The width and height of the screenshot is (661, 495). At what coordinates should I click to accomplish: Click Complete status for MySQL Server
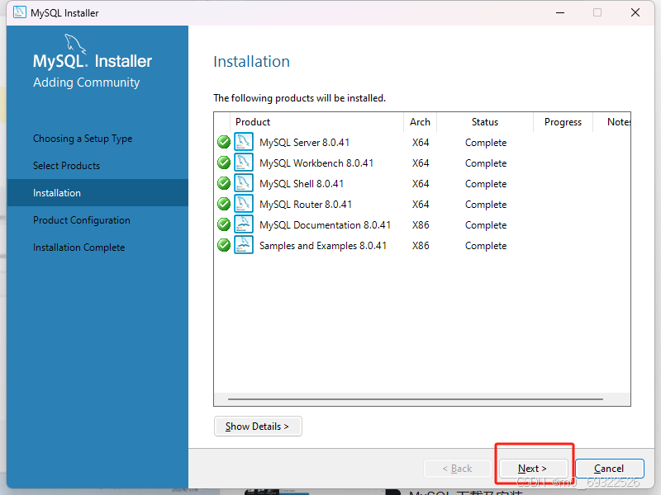[486, 143]
